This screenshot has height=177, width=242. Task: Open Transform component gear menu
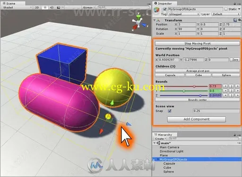[239, 20]
